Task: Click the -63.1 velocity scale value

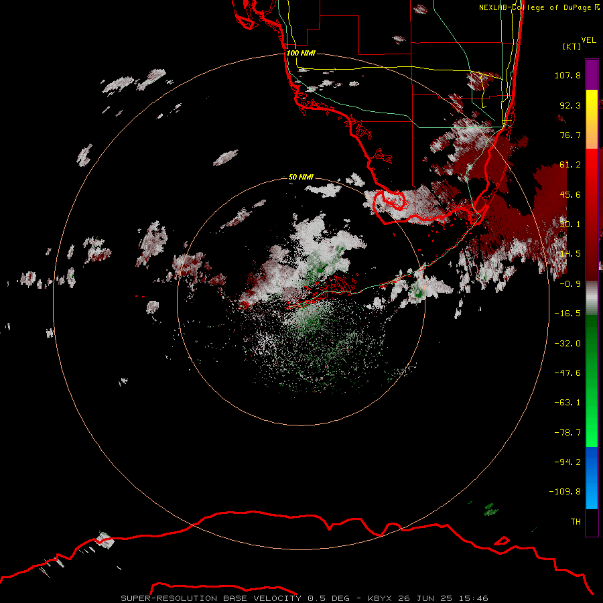Action: 567,403
